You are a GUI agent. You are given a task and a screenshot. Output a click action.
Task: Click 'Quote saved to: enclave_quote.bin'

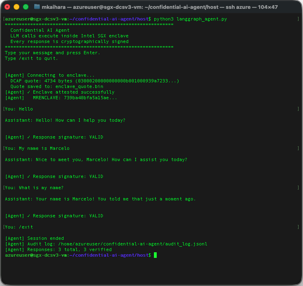tap(57, 86)
